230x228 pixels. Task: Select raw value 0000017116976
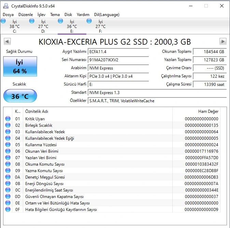[202, 151]
